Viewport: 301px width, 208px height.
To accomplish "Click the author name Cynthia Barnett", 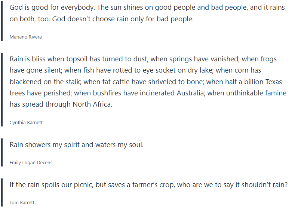I will (26, 123).
